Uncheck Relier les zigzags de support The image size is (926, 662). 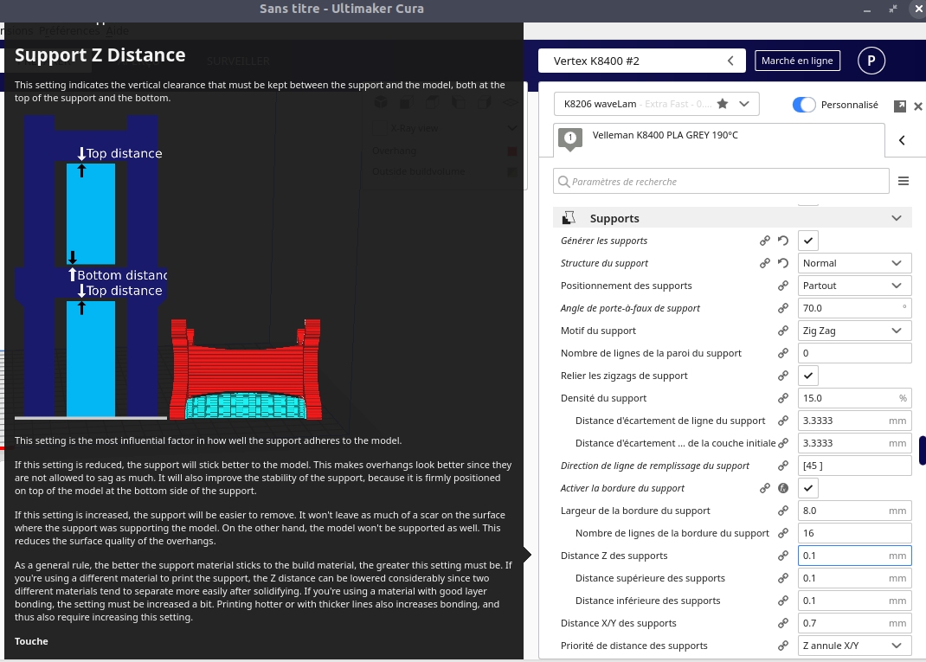[808, 376]
